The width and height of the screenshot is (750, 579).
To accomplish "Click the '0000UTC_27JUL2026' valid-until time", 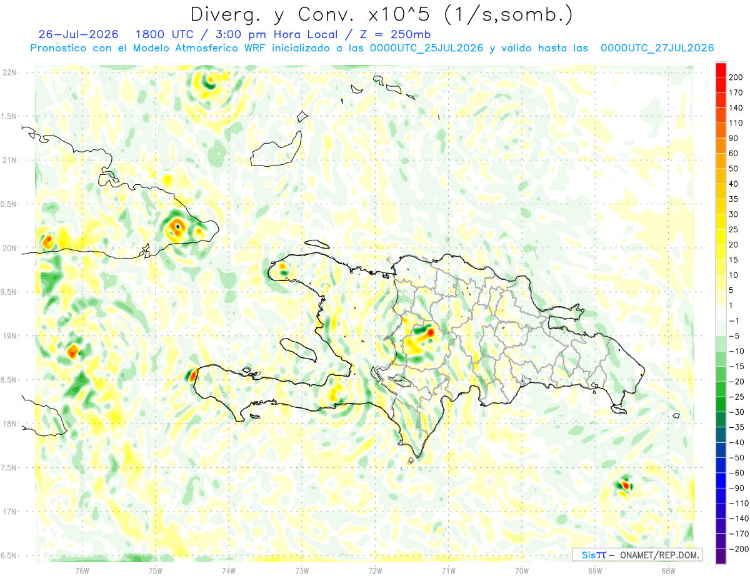I will pos(657,48).
